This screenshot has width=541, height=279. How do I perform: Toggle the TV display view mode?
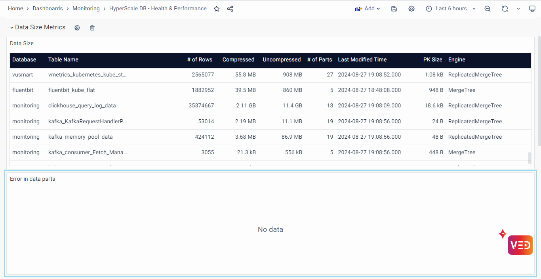point(532,9)
